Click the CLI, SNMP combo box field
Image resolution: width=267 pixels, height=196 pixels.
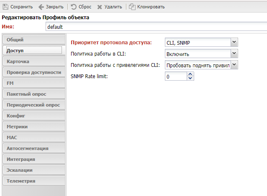point(198,42)
